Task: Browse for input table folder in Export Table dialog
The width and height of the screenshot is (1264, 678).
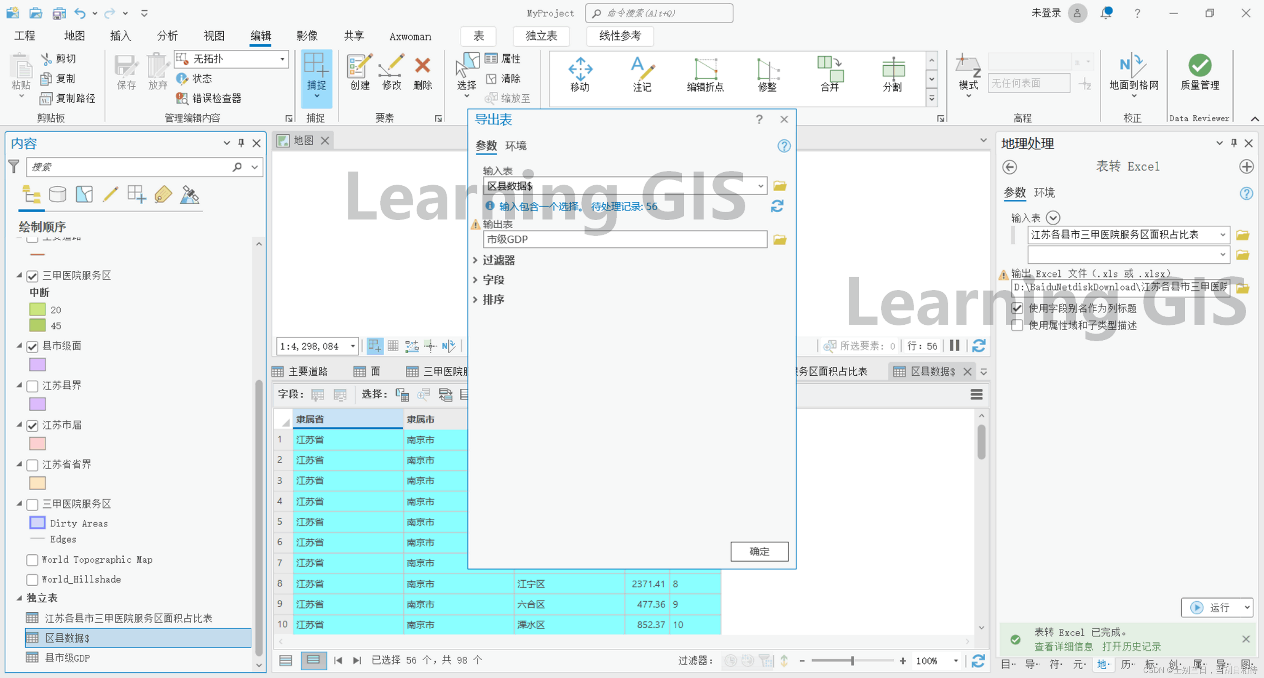Action: [780, 186]
